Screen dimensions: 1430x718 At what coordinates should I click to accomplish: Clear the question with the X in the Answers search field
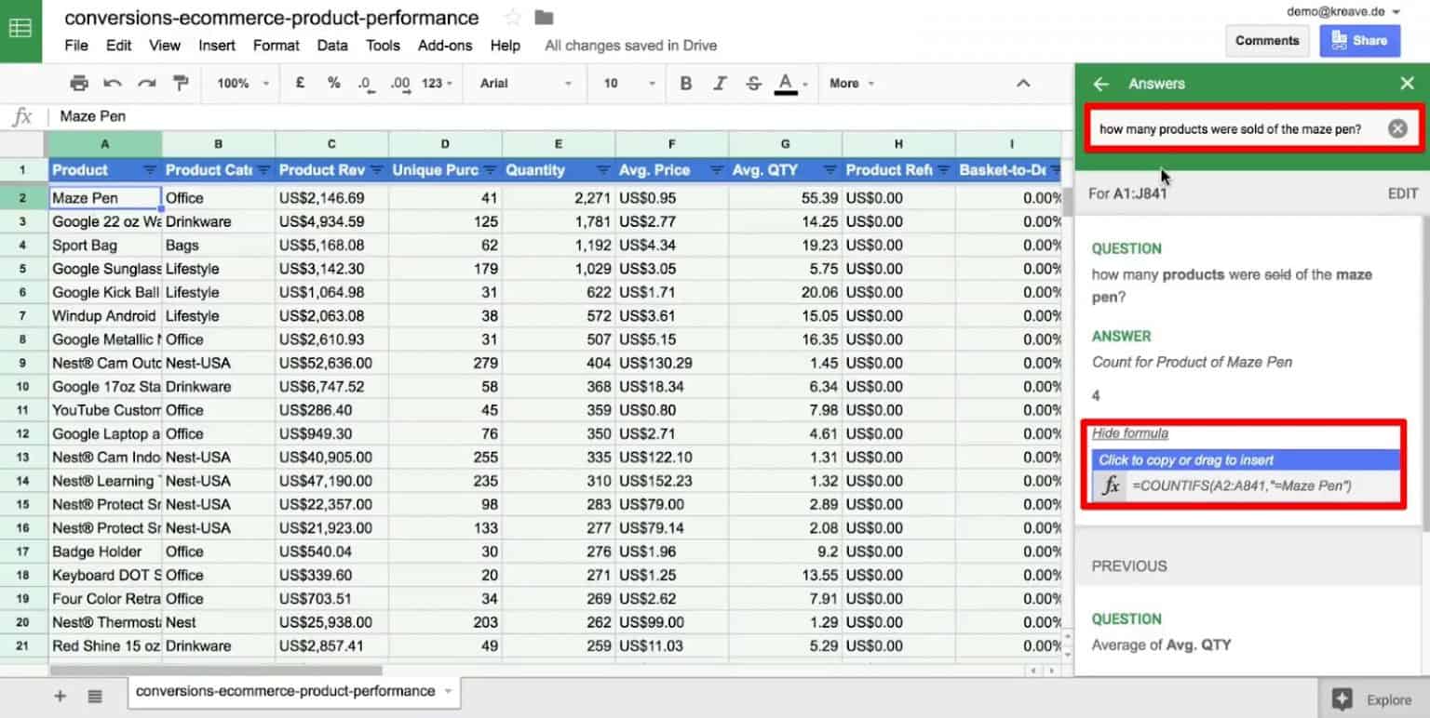pyautogui.click(x=1398, y=129)
